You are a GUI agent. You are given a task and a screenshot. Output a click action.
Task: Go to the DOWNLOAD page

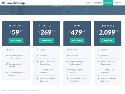98,3
